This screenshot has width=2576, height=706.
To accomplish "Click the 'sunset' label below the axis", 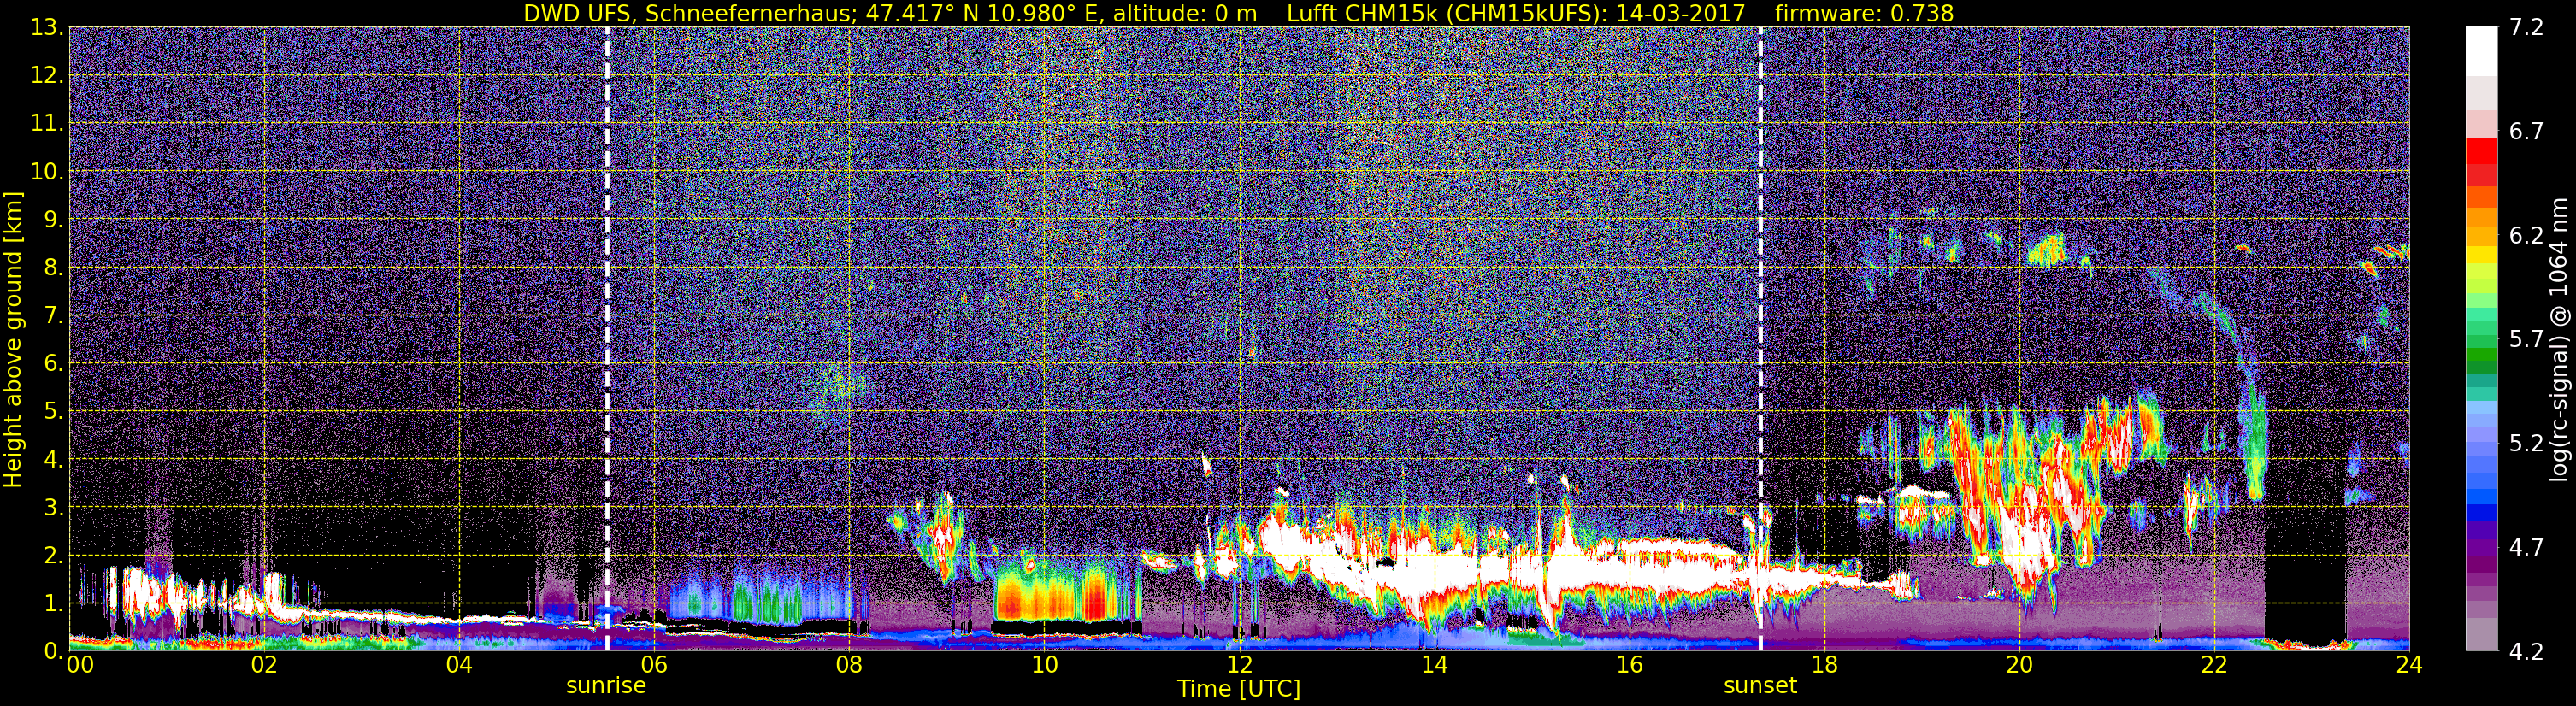I will pyautogui.click(x=1760, y=686).
